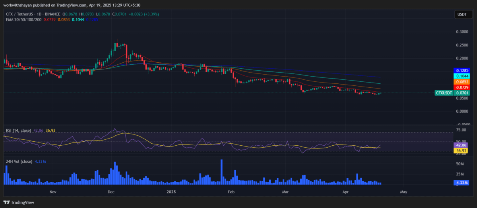
Task: Click the CFXUSDT price label on axis
Action: 444,93
